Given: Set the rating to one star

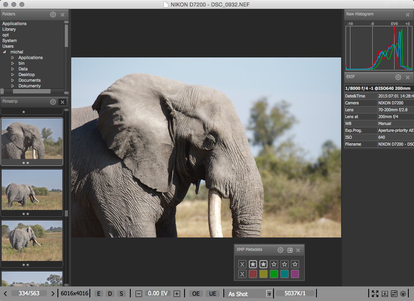Looking at the screenshot, I should pyautogui.click(x=253, y=264).
